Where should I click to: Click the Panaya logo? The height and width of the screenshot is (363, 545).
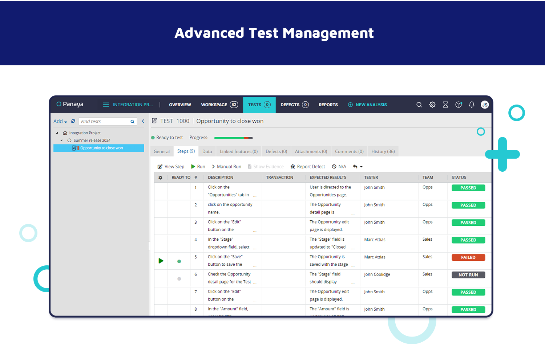pyautogui.click(x=70, y=104)
